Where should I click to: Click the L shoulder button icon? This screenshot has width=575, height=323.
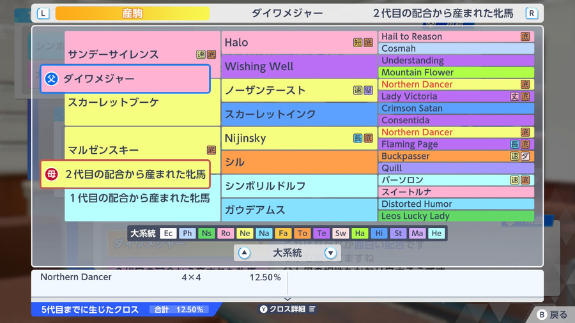43,13
